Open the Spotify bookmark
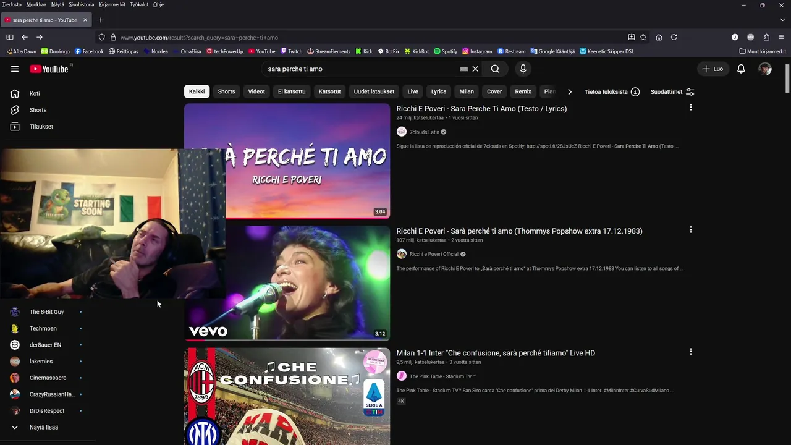 [x=446, y=51]
